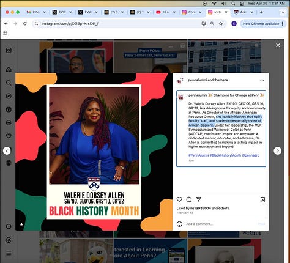The height and width of the screenshot is (263, 290).
Task: Click the menu bar date and time
Action: (266, 4)
